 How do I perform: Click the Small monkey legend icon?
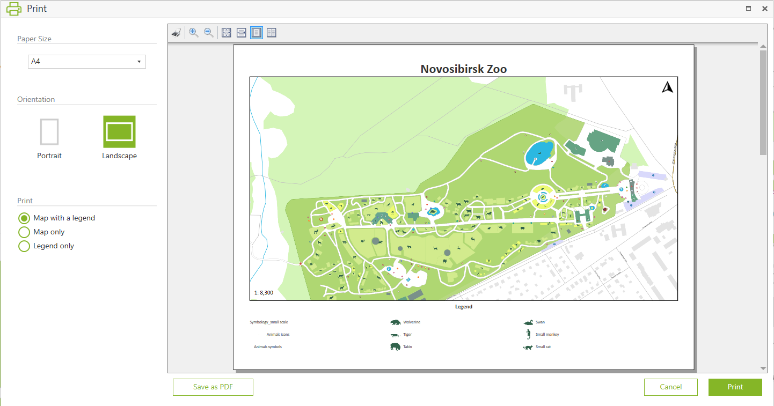pyautogui.click(x=528, y=335)
